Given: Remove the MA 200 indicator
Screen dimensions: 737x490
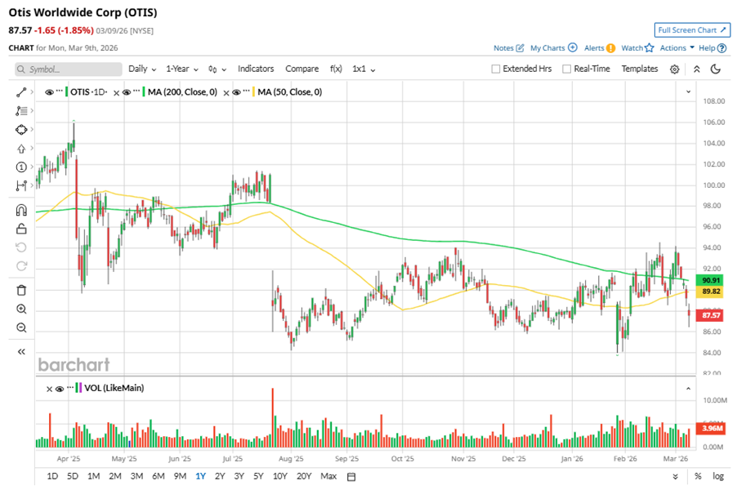Looking at the screenshot, I should [x=116, y=93].
